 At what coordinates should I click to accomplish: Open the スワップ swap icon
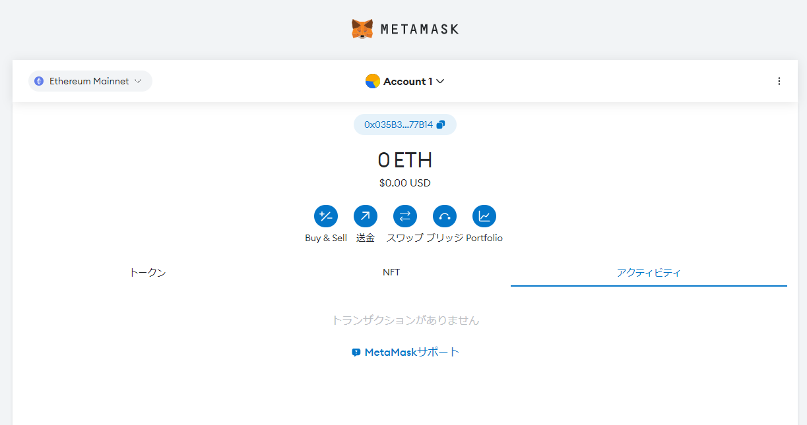click(405, 216)
